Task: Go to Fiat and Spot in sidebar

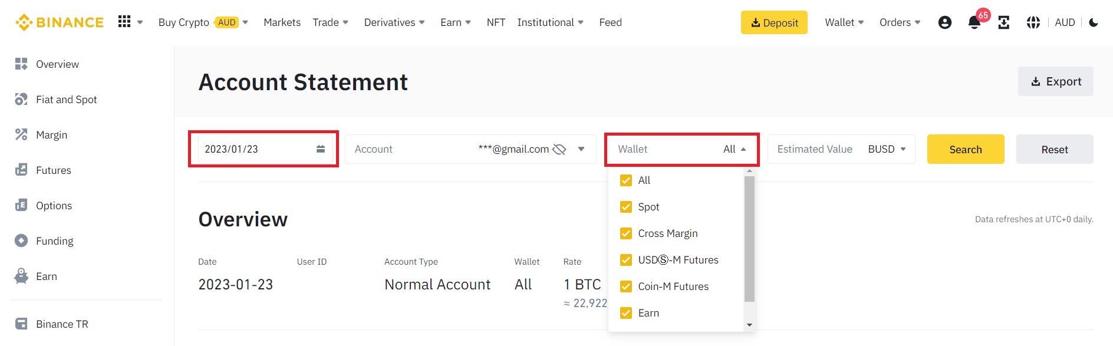Action: pos(66,100)
